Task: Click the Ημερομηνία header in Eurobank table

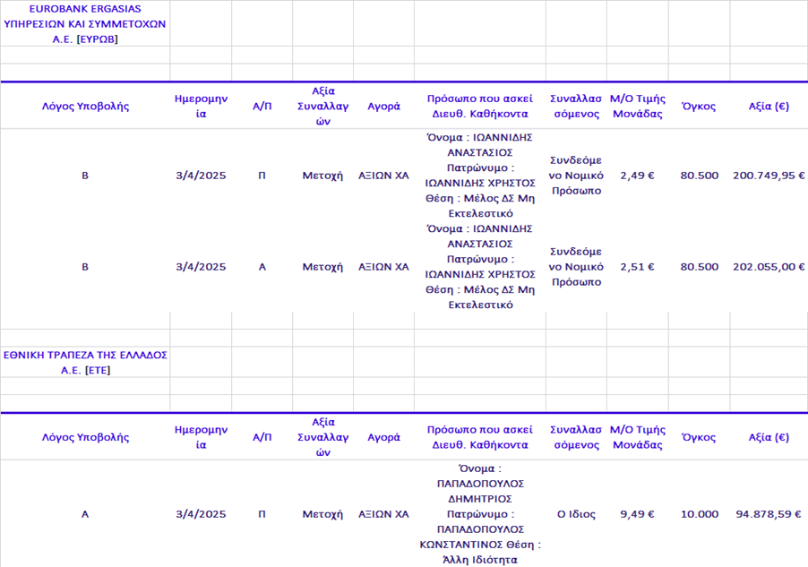Action: coord(201,107)
